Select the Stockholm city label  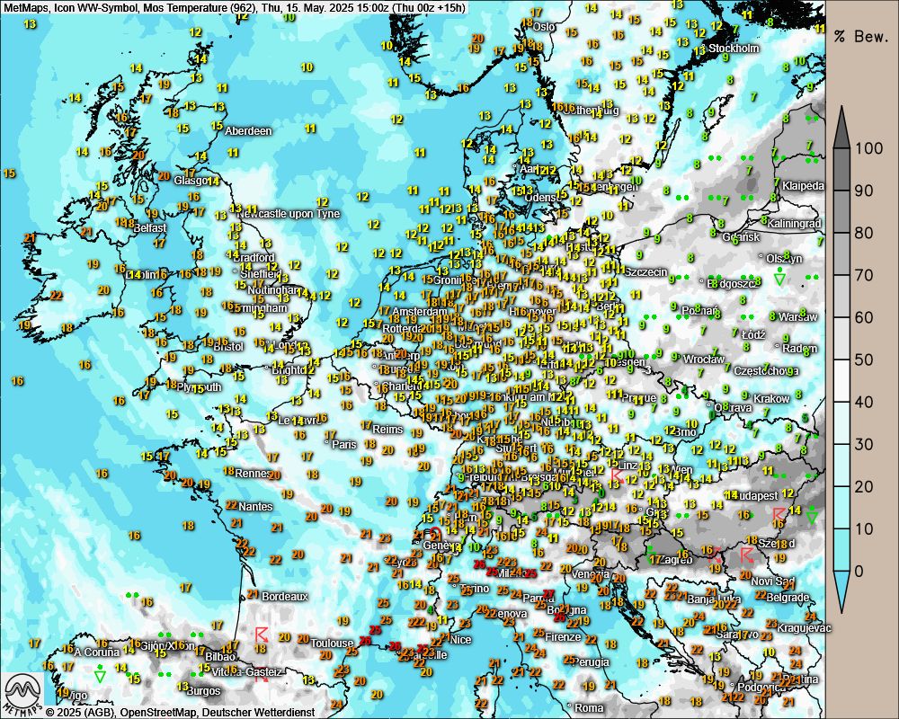tap(734, 49)
